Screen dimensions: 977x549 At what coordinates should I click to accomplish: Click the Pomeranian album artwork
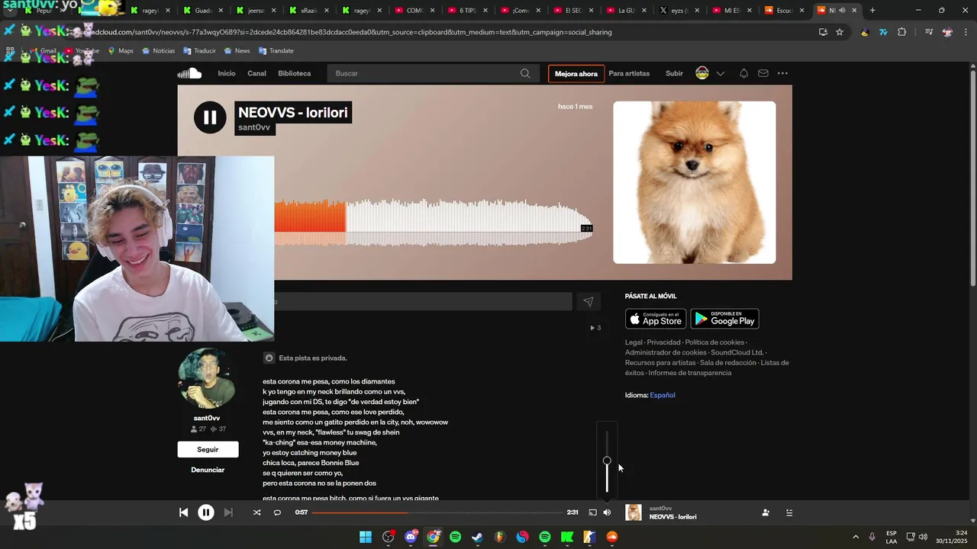tap(695, 182)
